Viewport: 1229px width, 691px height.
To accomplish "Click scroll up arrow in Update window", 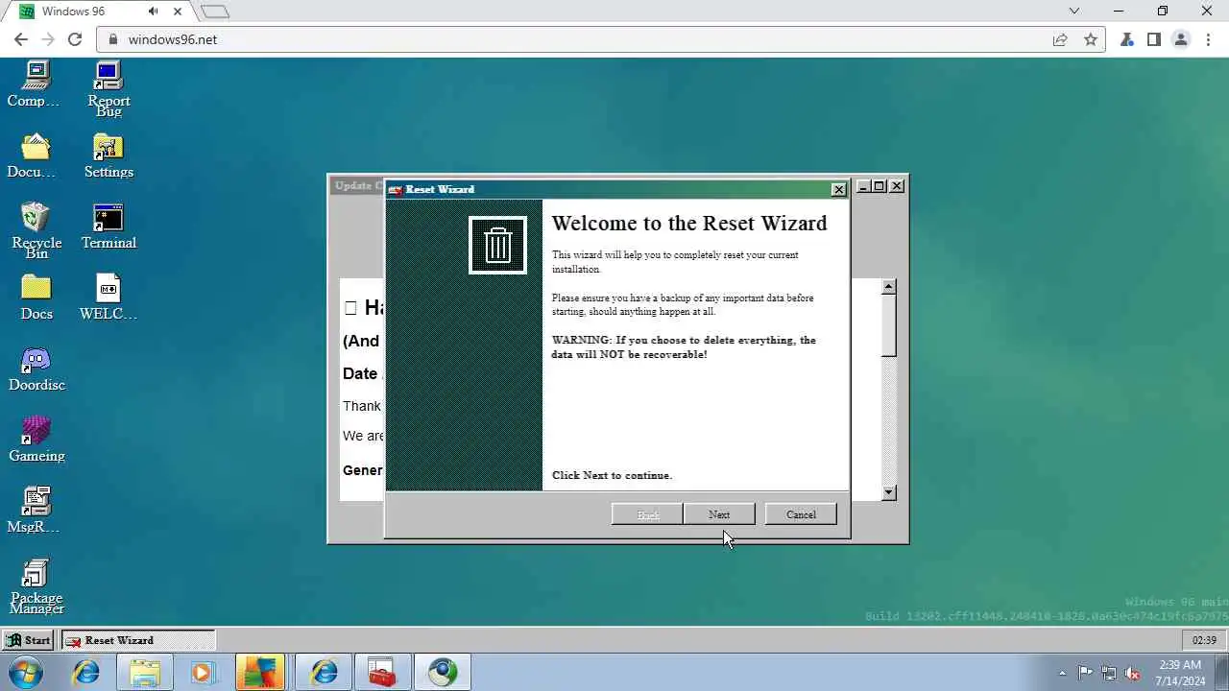I will tap(889, 286).
